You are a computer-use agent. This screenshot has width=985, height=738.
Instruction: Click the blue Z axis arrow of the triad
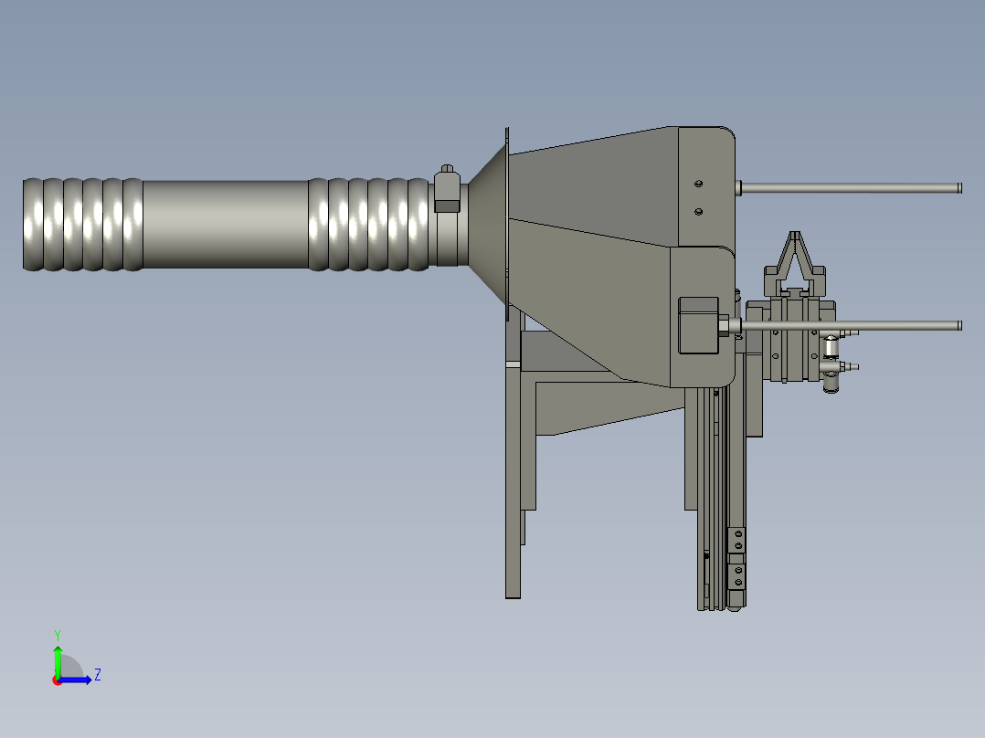tap(77, 680)
